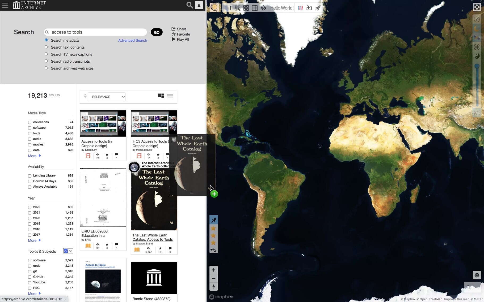Screen dimensions: 484x302
Task: Click the first gold star on the map panel
Action: (213, 228)
